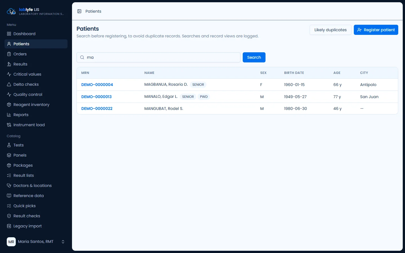Viewport: 405px width, 253px height.
Task: Click the Packages cube icon
Action: click(x=9, y=165)
